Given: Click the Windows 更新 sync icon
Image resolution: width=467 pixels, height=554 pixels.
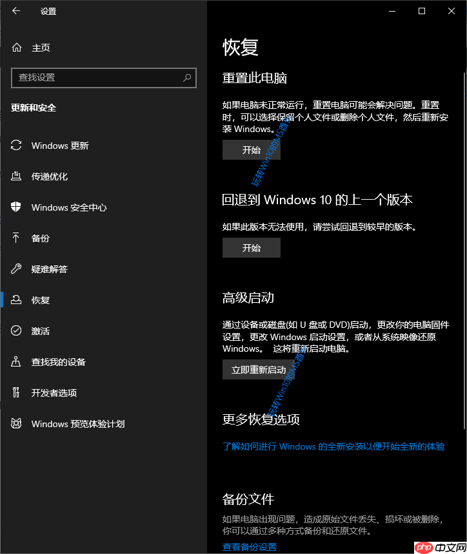Looking at the screenshot, I should 16,145.
